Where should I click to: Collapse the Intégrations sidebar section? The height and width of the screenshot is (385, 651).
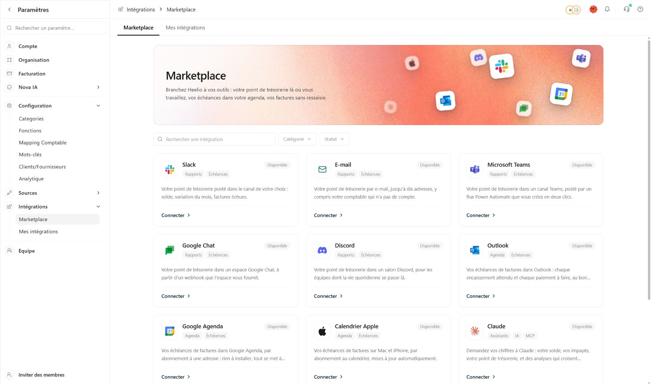click(x=98, y=207)
